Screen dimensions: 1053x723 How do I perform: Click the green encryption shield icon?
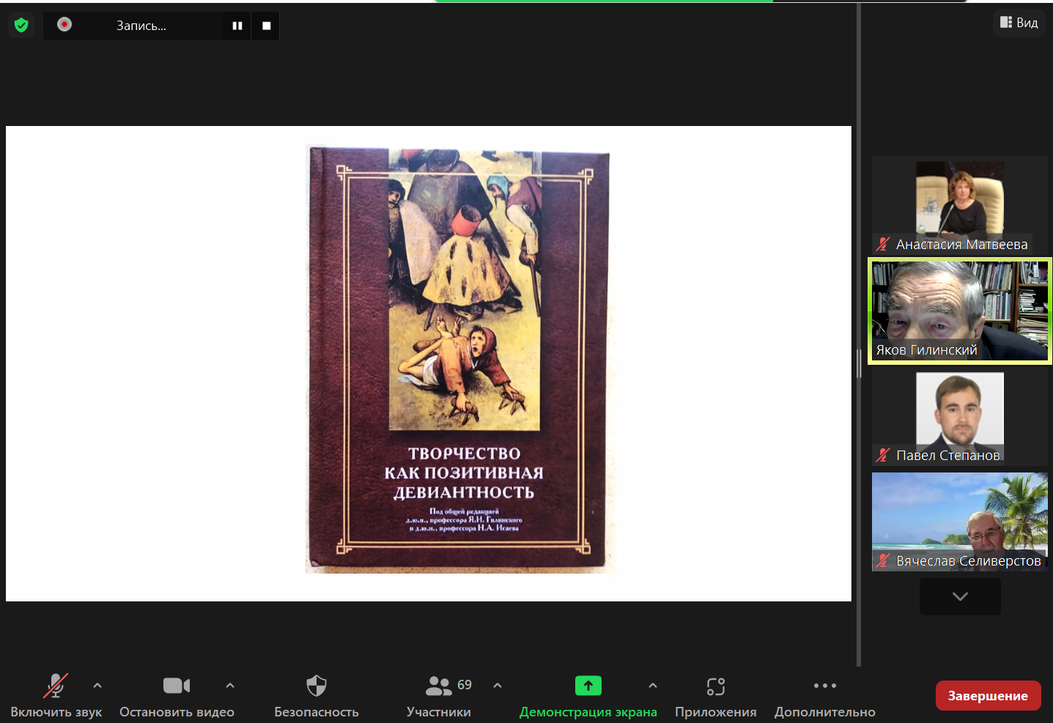tap(21, 26)
